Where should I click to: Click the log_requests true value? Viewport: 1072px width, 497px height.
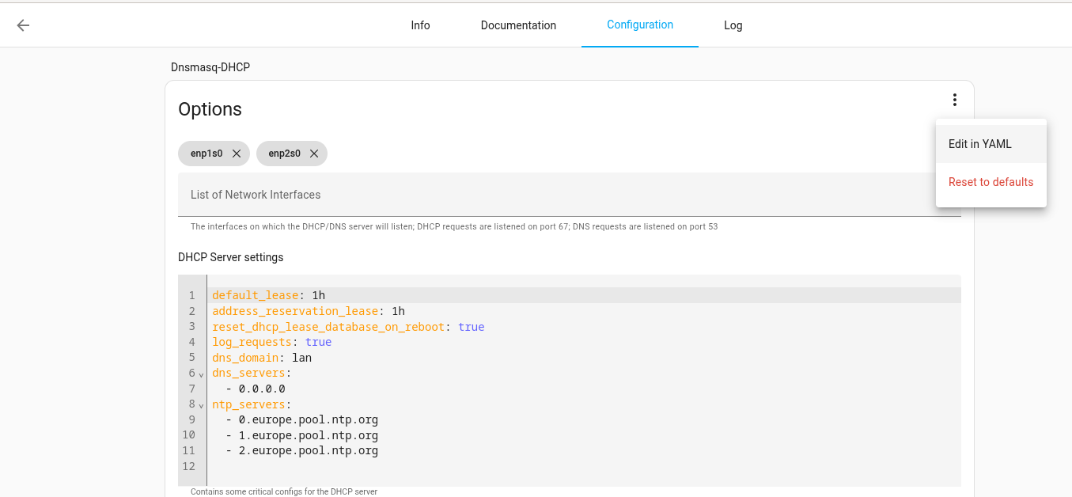[318, 342]
